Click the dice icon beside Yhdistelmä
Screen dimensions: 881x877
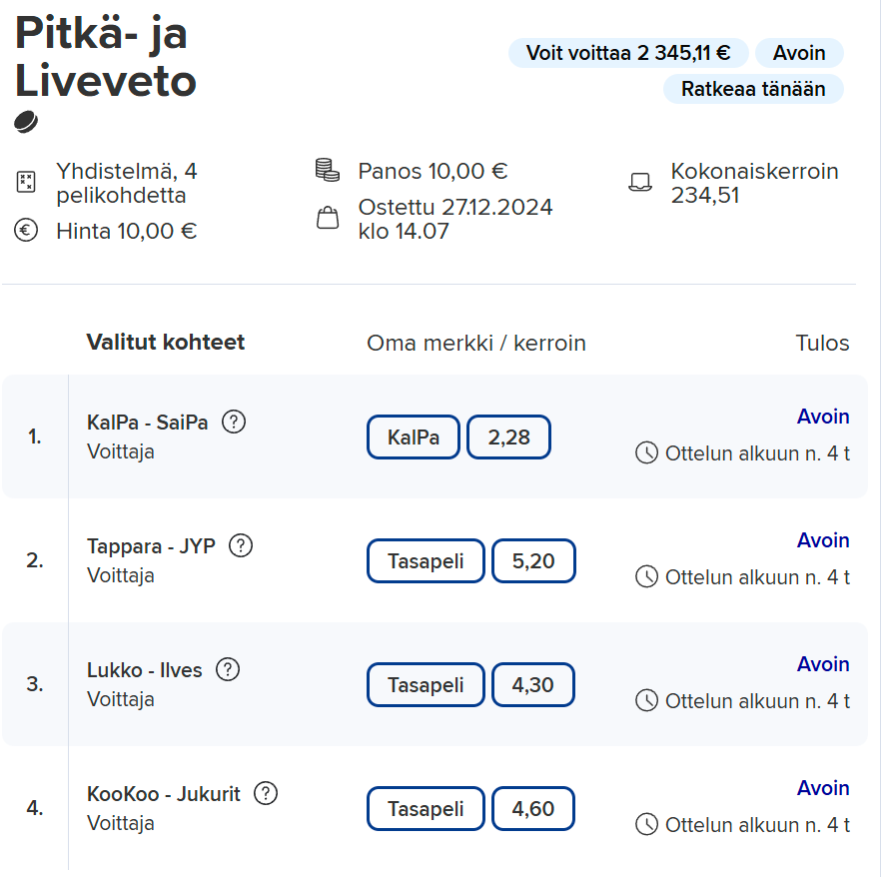(26, 182)
